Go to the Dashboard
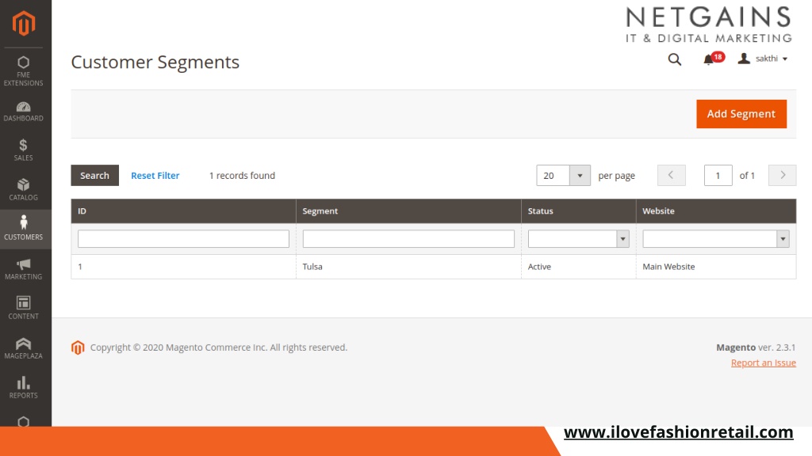The image size is (812, 456). 23,111
